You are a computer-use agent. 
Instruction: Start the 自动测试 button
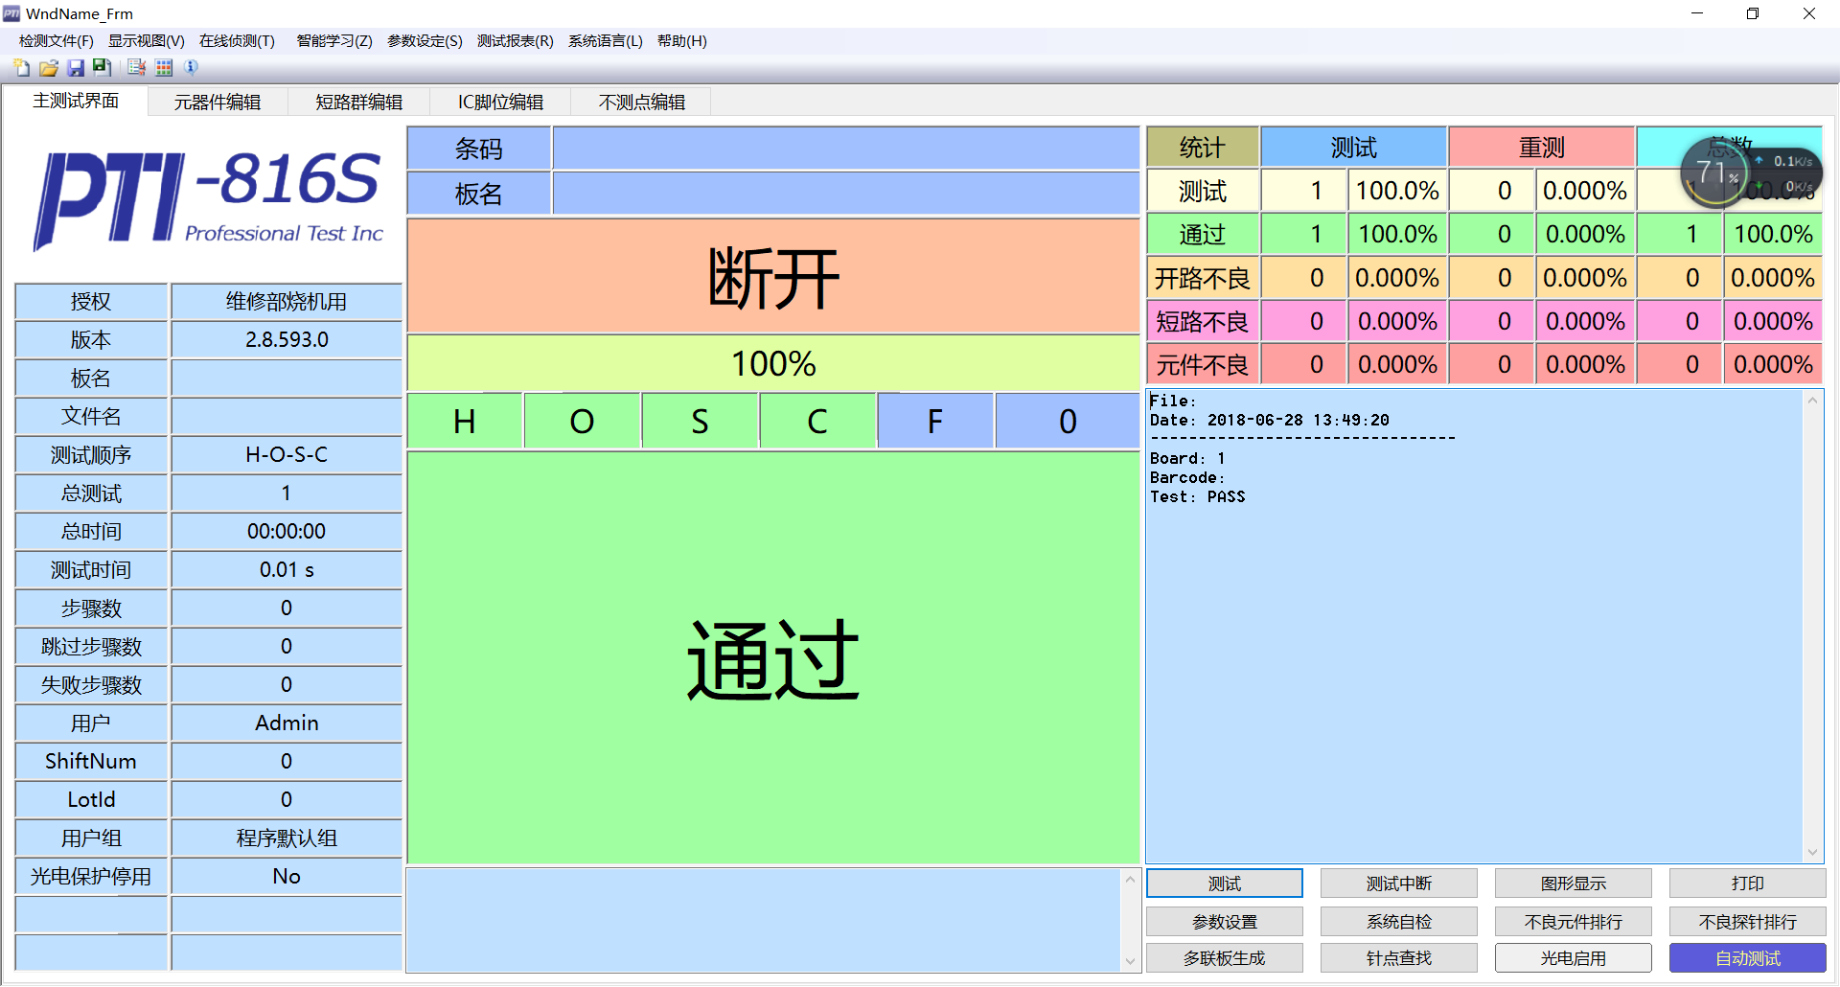pos(1748,958)
